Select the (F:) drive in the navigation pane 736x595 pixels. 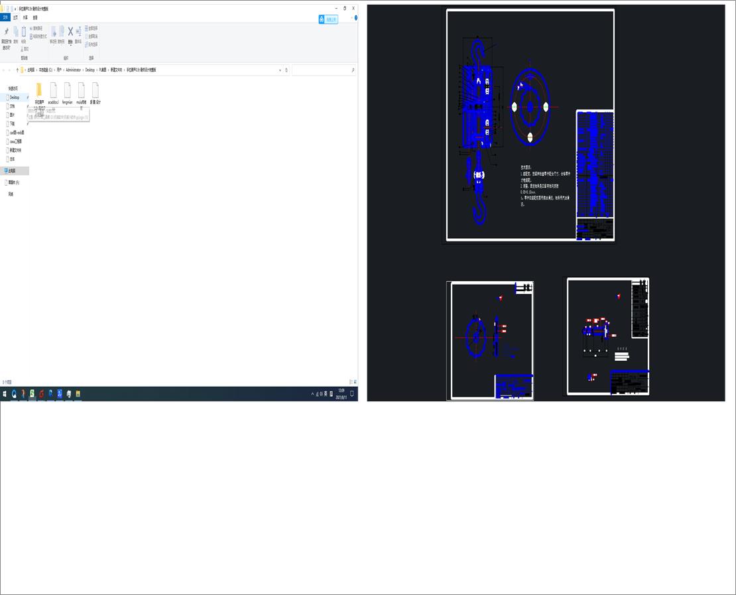(13, 182)
